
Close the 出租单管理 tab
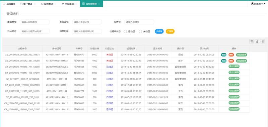coord(99,4)
